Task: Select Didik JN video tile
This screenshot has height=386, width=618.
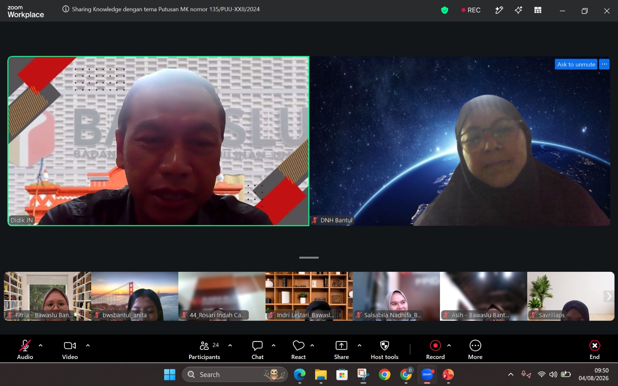Action: (x=158, y=141)
